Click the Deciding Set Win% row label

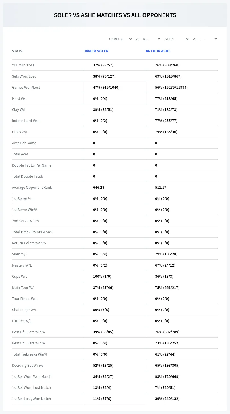pyautogui.click(x=28, y=365)
